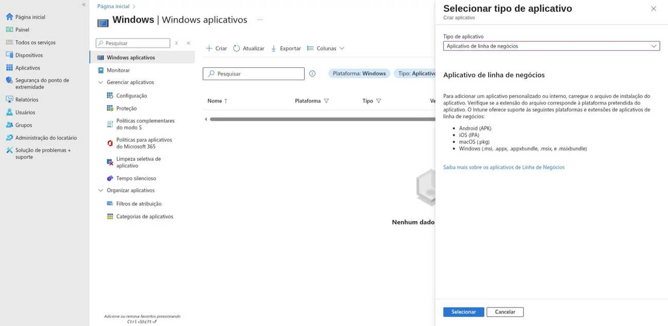Click Exportar in the toolbar
This screenshot has height=326, width=668.
[286, 48]
